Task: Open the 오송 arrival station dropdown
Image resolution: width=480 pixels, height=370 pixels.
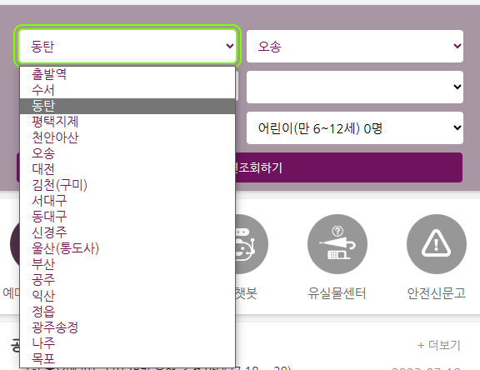Action: coord(355,46)
